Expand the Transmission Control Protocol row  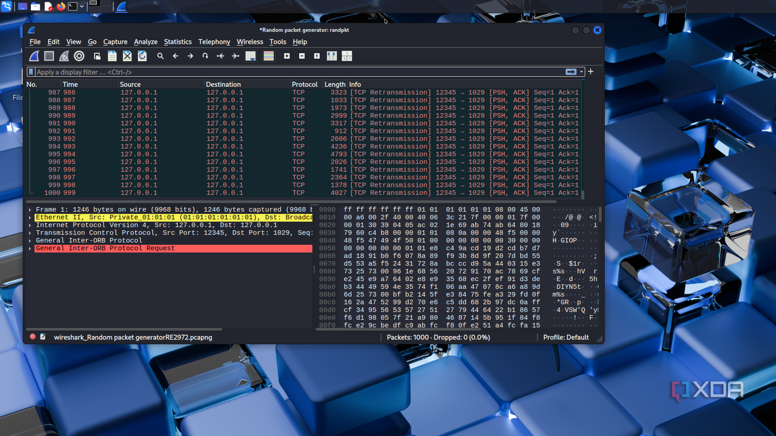pos(30,233)
